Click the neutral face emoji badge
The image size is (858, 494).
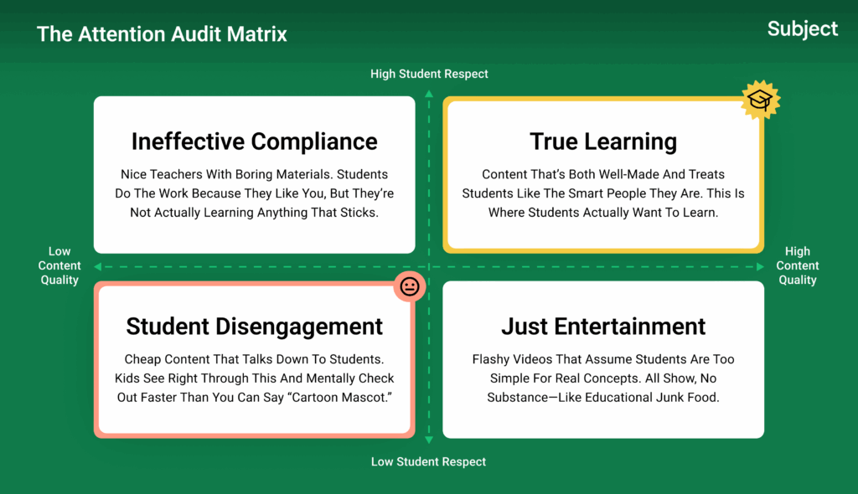coord(410,286)
